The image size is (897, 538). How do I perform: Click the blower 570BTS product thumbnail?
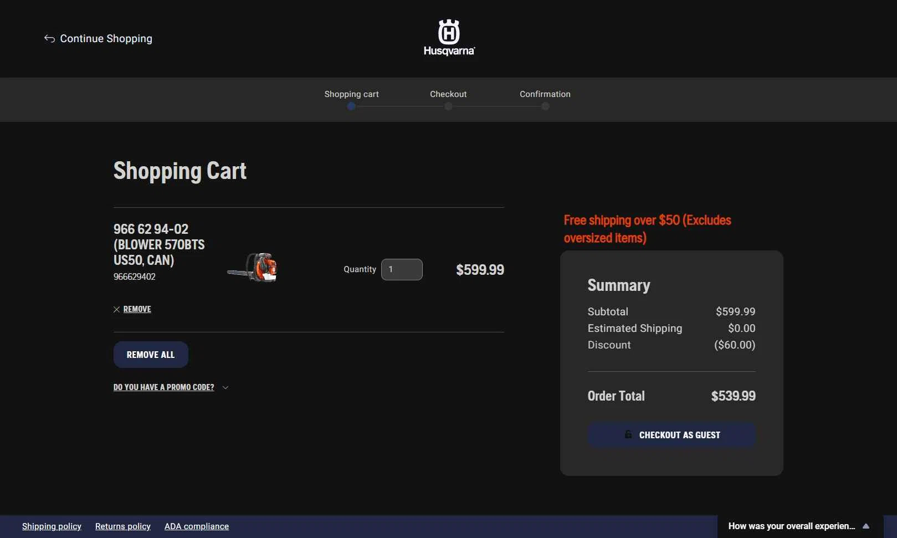(x=252, y=268)
